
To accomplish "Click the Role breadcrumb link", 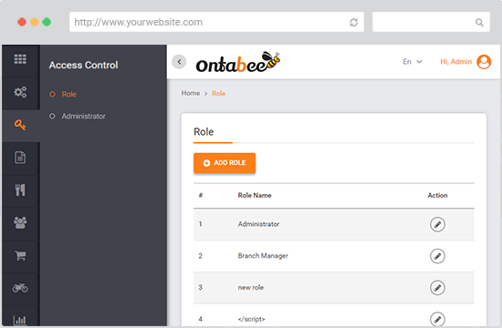I will pyautogui.click(x=219, y=93).
